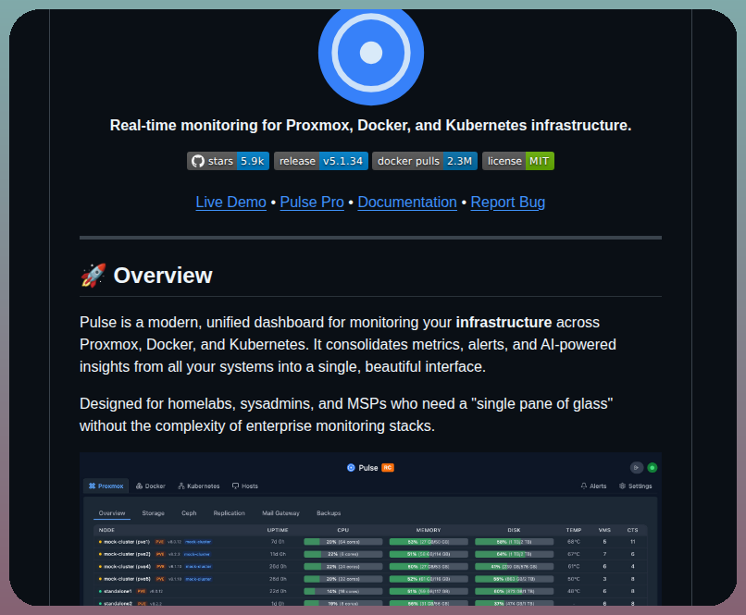This screenshot has width=746, height=615.
Task: Select the Docker tab in dashboard screenshot
Action: 151,486
